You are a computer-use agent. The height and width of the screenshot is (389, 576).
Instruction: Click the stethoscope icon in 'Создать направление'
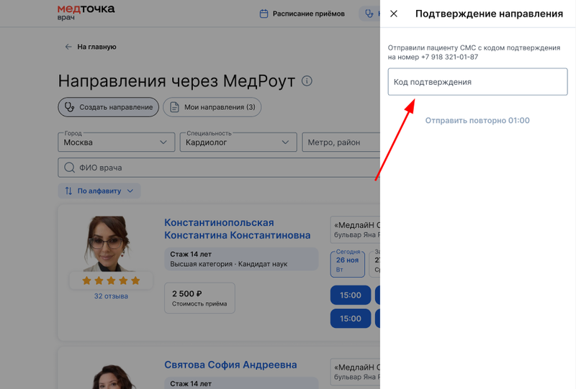point(69,107)
